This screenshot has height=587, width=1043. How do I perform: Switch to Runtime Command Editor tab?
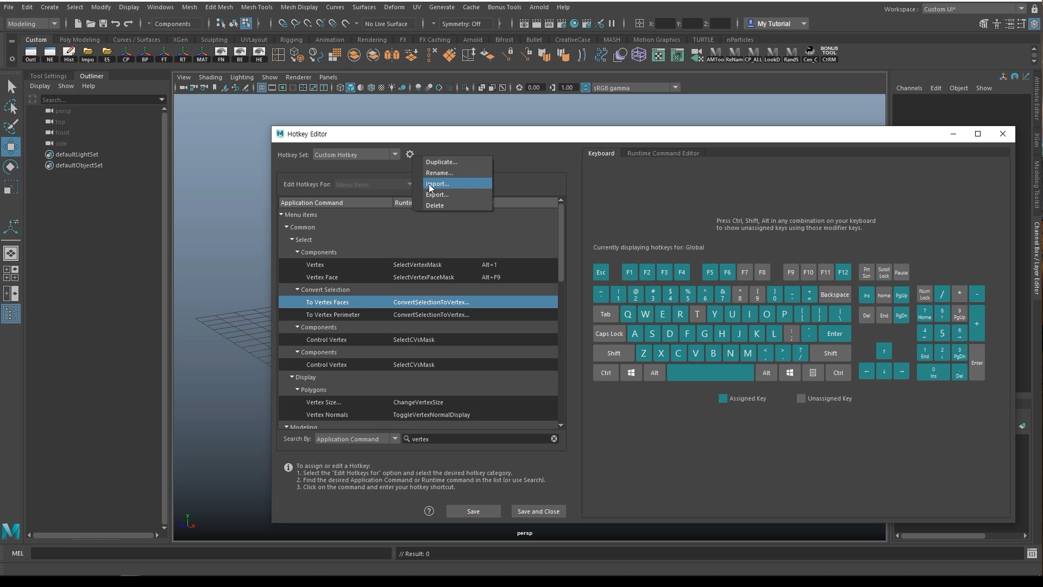point(663,153)
